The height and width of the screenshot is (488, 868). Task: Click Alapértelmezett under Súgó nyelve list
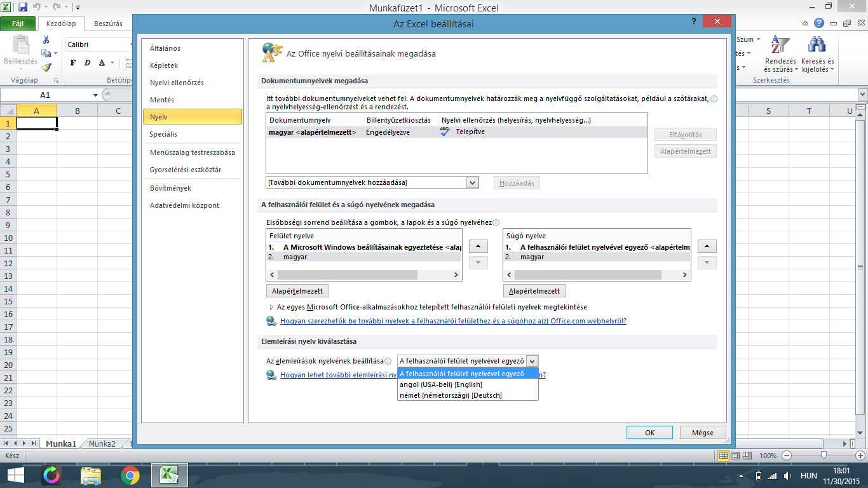[x=534, y=291]
